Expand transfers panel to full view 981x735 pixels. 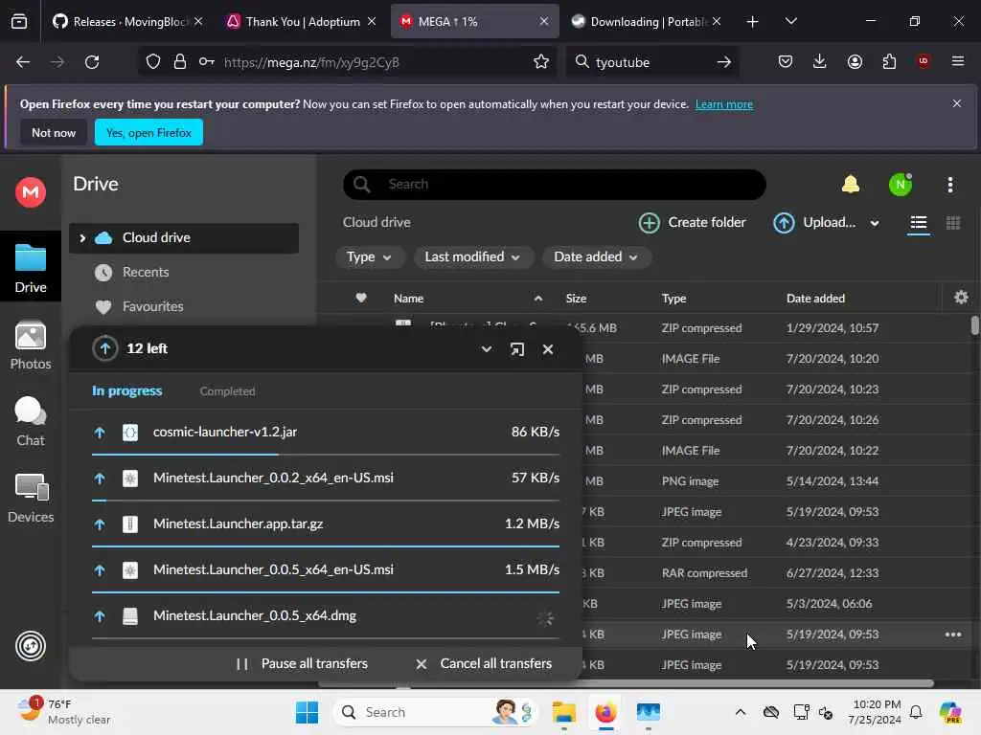(x=516, y=349)
